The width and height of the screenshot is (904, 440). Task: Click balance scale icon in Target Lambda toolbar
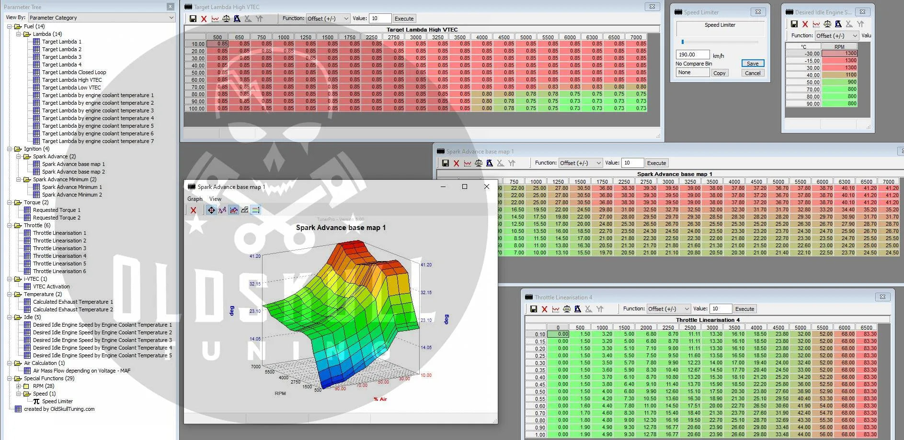pos(226,19)
